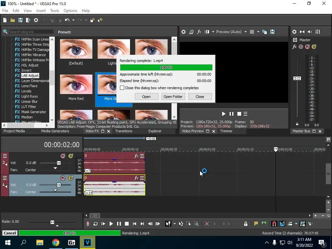Open Edit Tool selector dropdown arrow
The height and width of the screenshot is (249, 332).
(174, 224)
